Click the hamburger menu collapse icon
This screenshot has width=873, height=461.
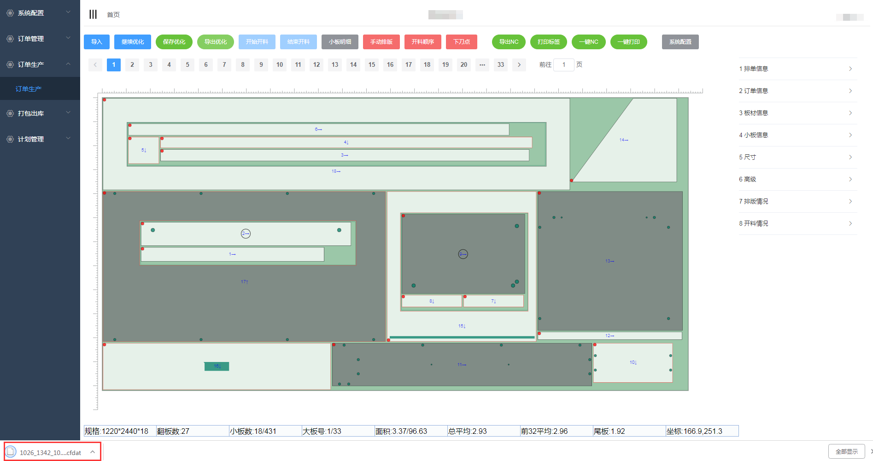[x=93, y=14]
